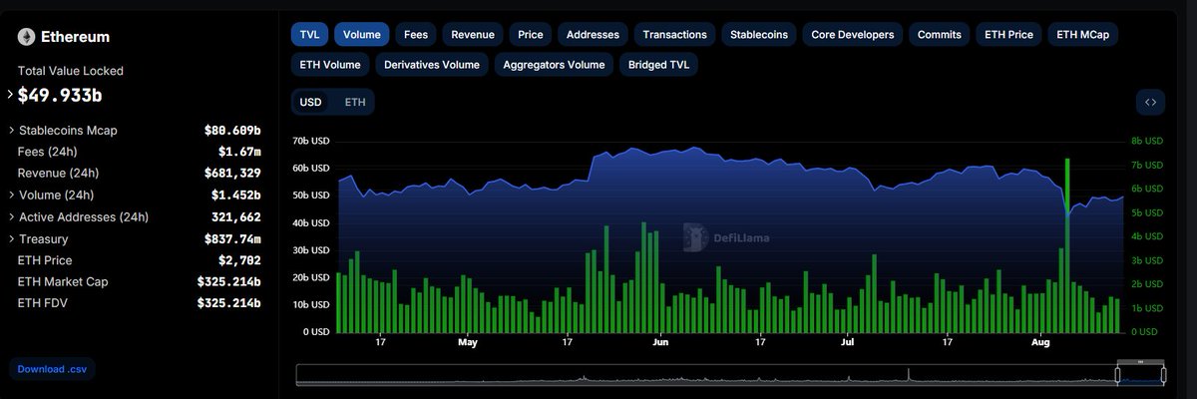
Task: Switch denomination to ETH
Action: (x=355, y=102)
